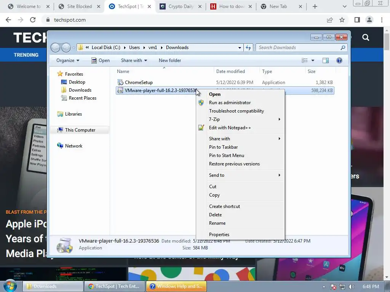390x292 pixels.
Task: Click Action Center flag tray icon
Action: (x=333, y=287)
